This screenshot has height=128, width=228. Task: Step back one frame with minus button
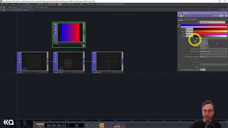click(x=107, y=126)
